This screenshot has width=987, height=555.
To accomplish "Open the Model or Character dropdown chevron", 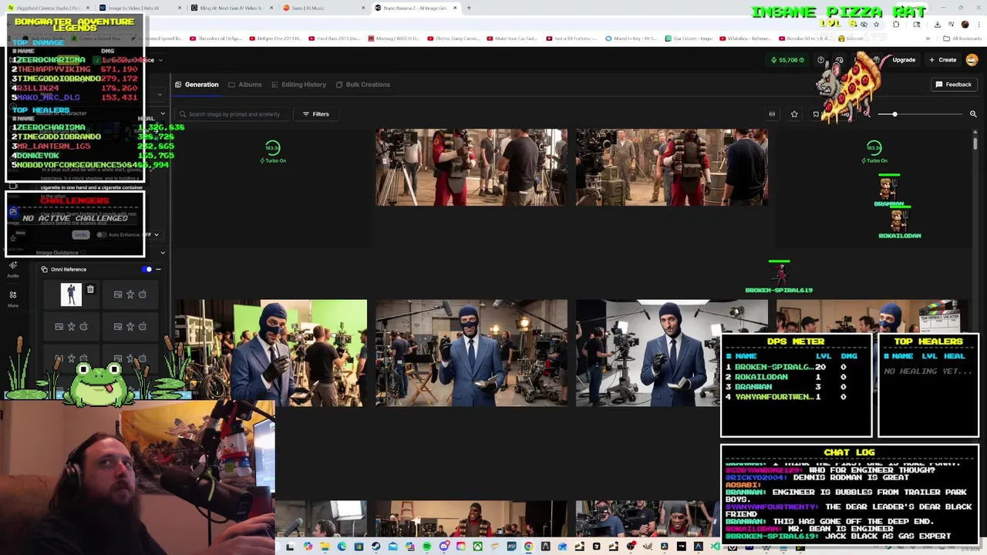I will [x=162, y=113].
